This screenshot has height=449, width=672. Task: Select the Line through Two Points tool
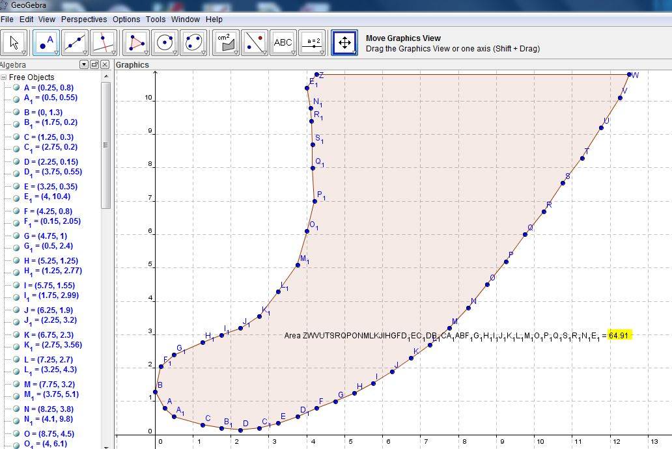click(x=75, y=43)
